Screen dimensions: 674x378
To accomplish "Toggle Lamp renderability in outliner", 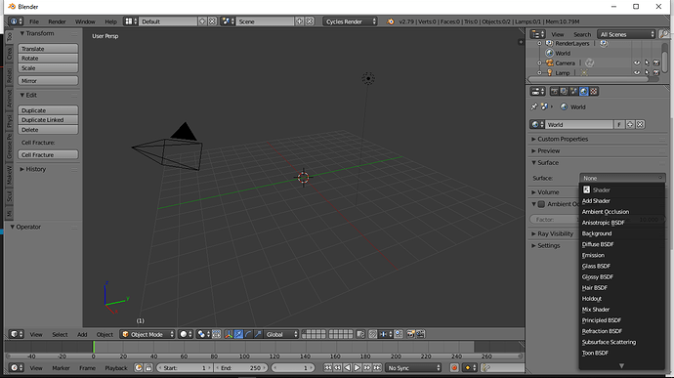I will (656, 72).
